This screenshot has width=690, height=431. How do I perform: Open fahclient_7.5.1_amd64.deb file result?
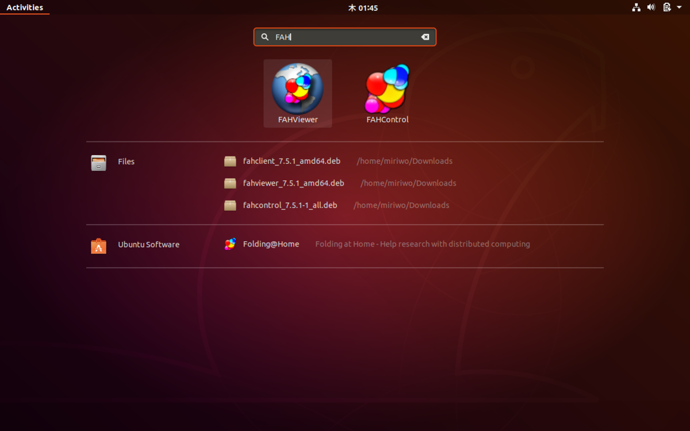[292, 161]
